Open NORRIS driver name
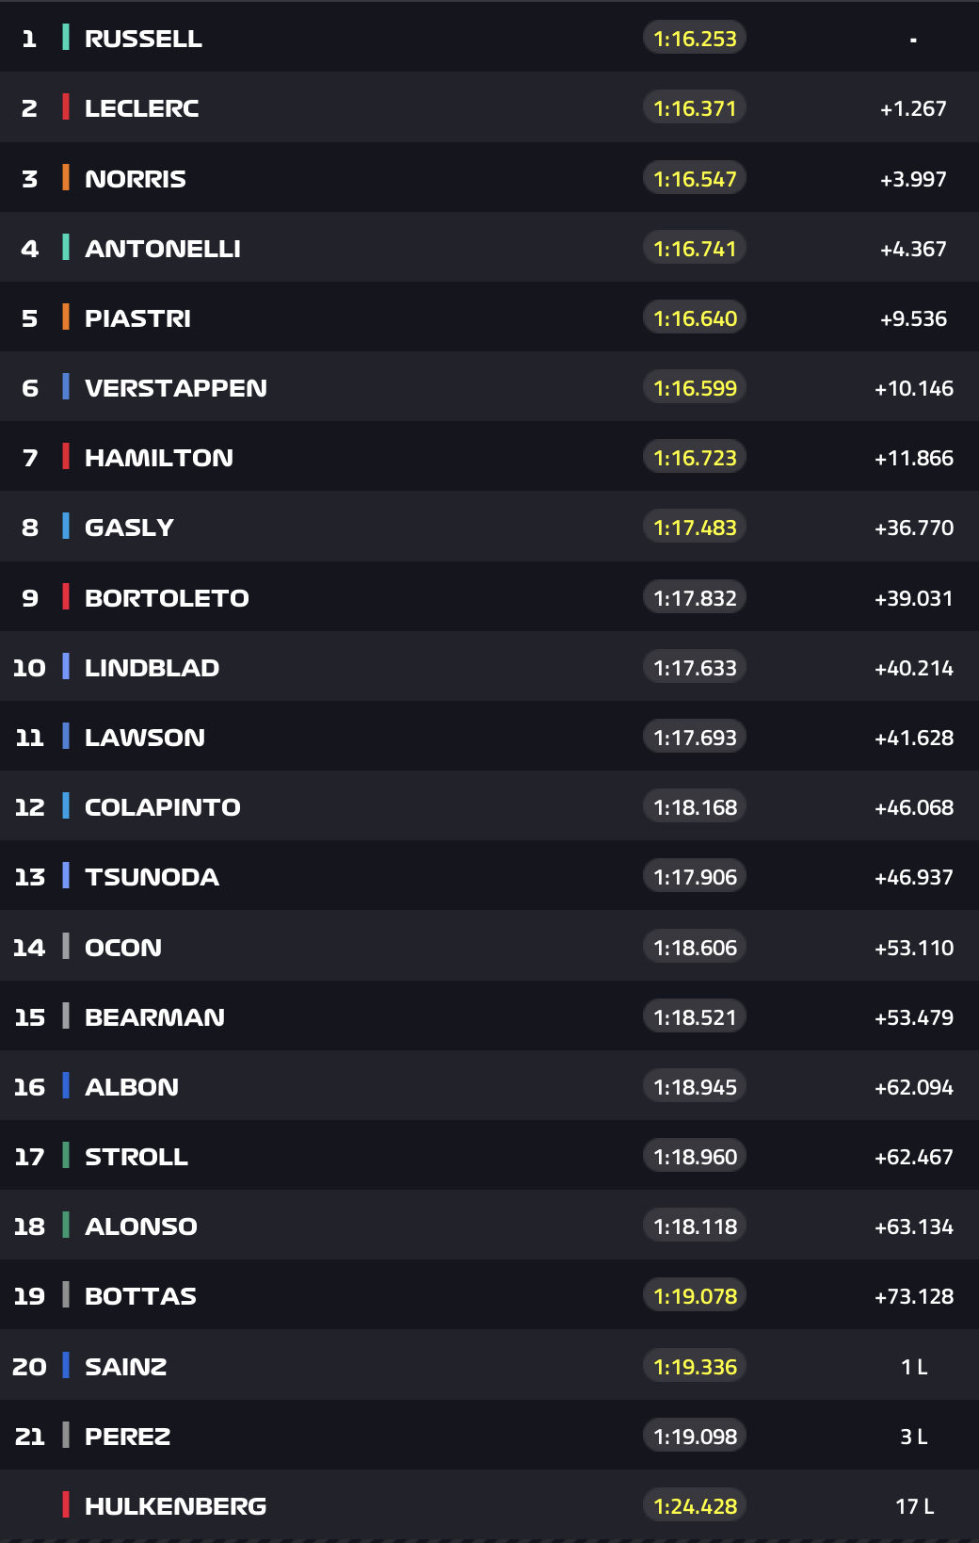 tap(136, 179)
